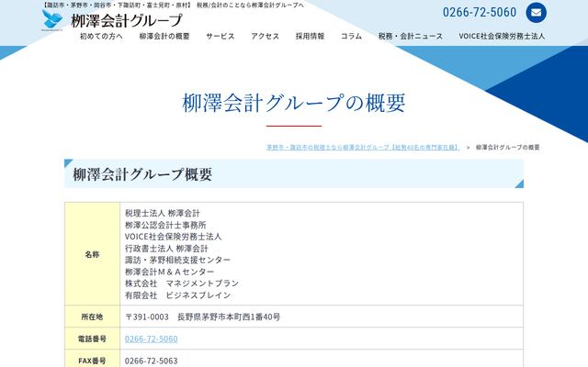Open the 柳澤会計の概要 menu item
The height and width of the screenshot is (367, 588).
164,37
